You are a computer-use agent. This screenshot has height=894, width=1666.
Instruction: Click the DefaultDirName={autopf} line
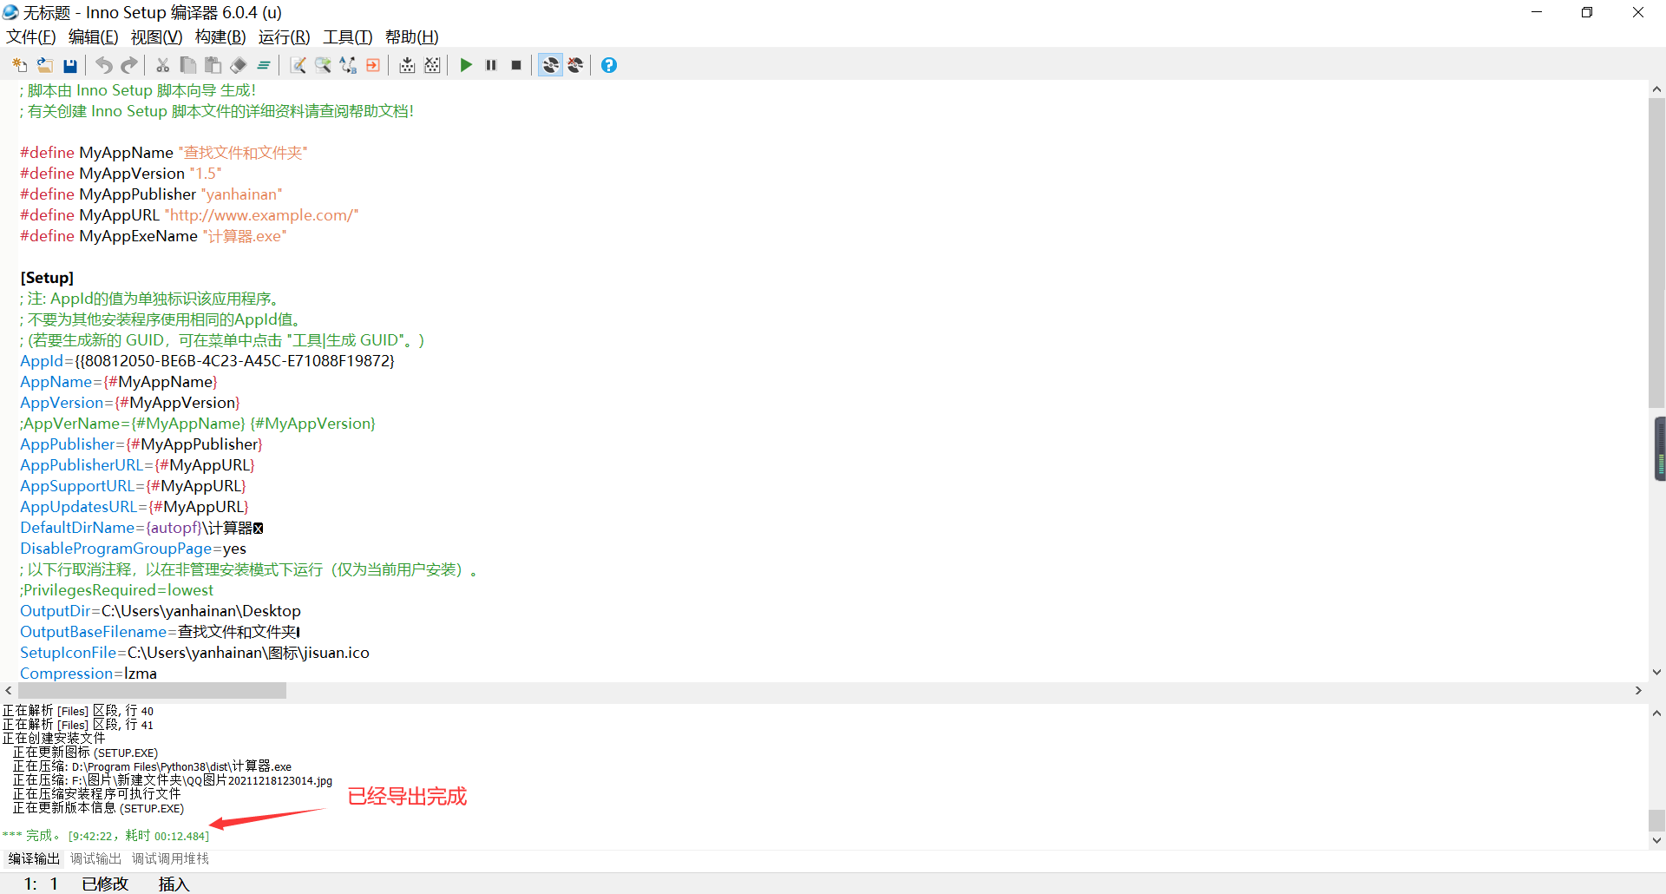pos(141,528)
